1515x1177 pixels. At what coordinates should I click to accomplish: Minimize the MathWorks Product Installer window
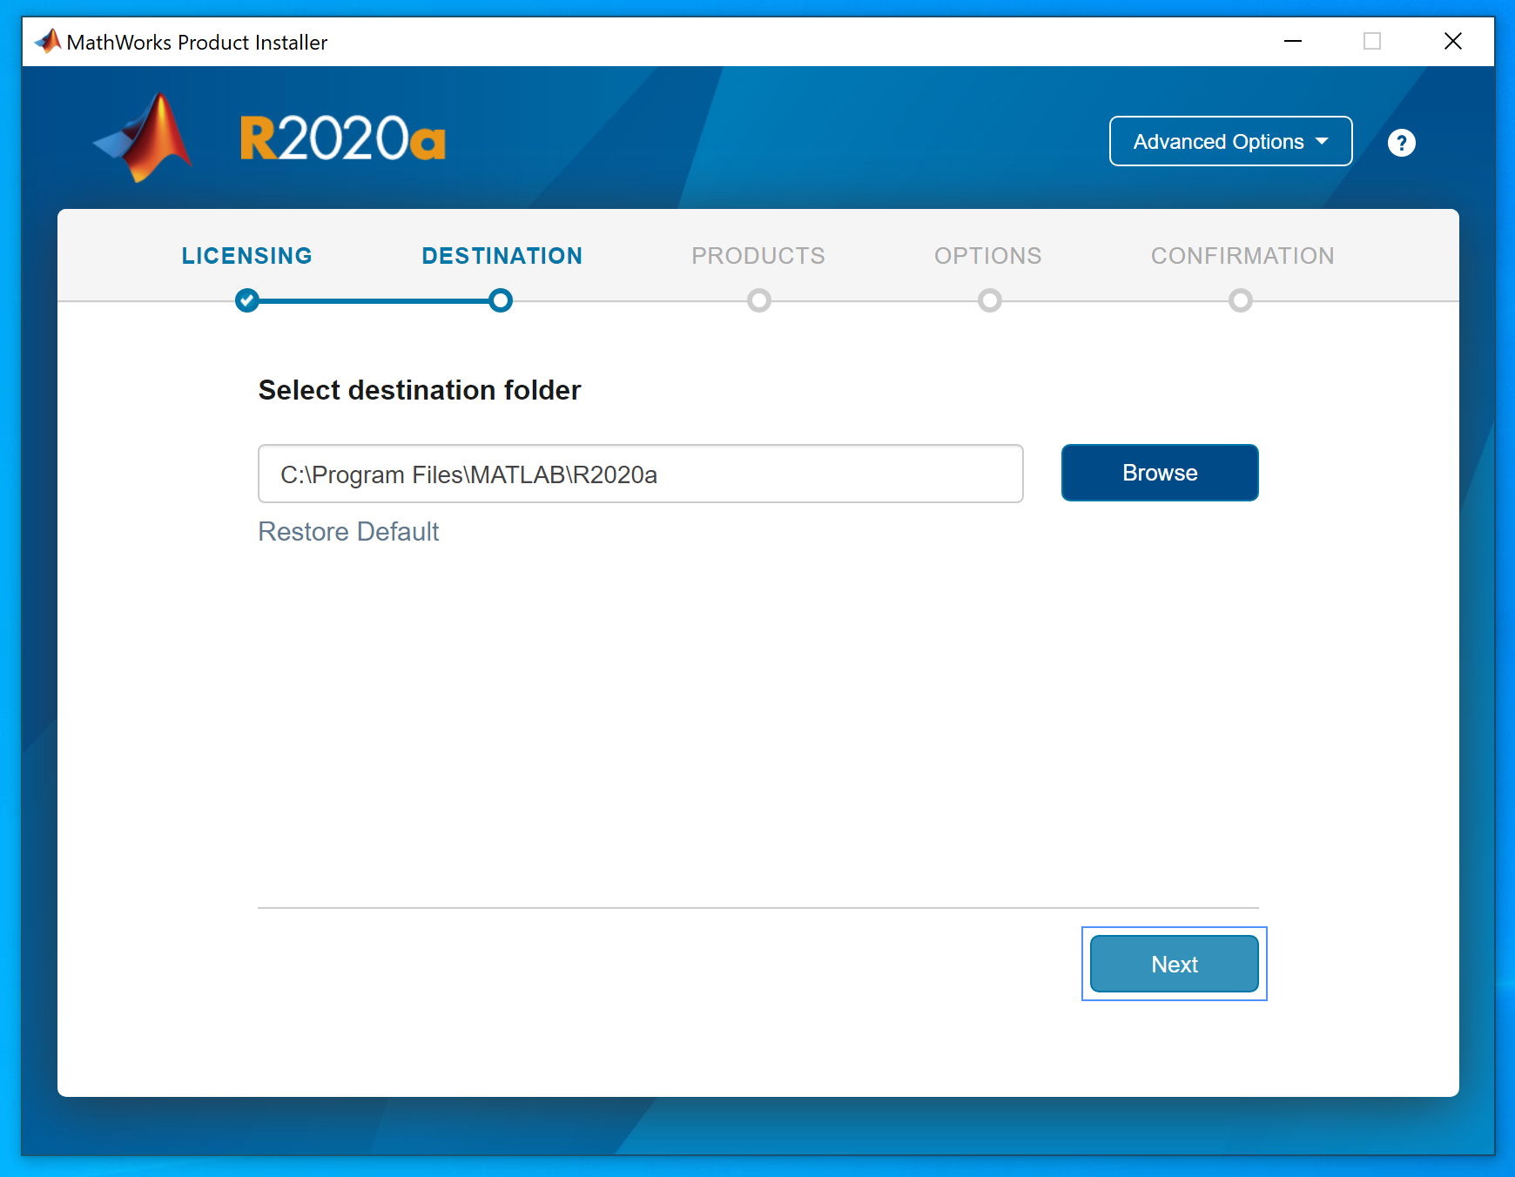click(x=1293, y=41)
